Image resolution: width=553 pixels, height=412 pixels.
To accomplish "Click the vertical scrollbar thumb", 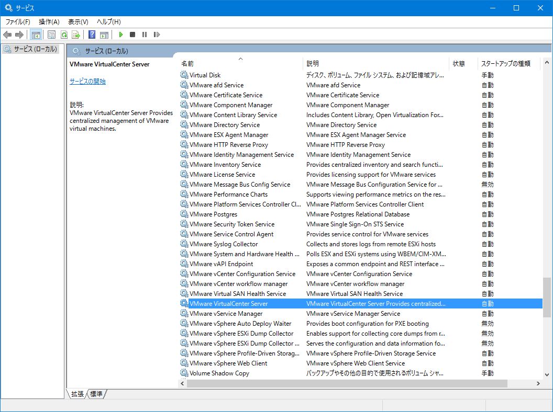I will [x=547, y=297].
